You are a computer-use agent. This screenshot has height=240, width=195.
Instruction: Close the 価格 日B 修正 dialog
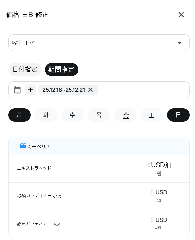[x=181, y=15]
